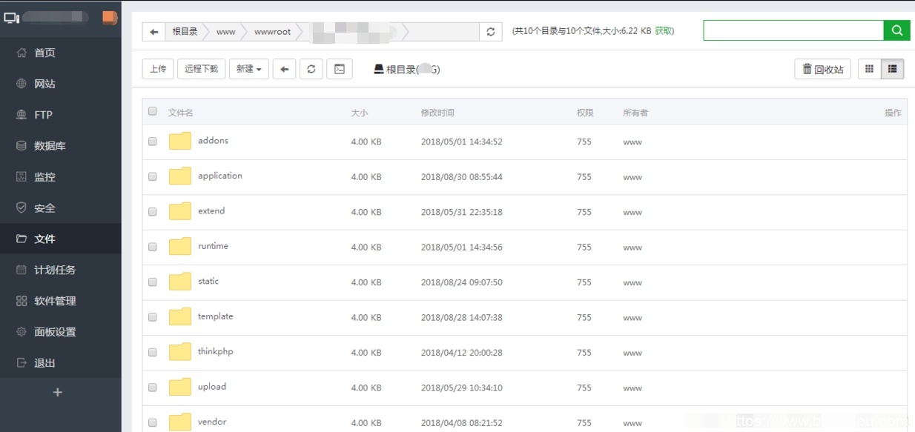Open FTP in the sidebar
This screenshot has width=915, height=432.
[61, 115]
